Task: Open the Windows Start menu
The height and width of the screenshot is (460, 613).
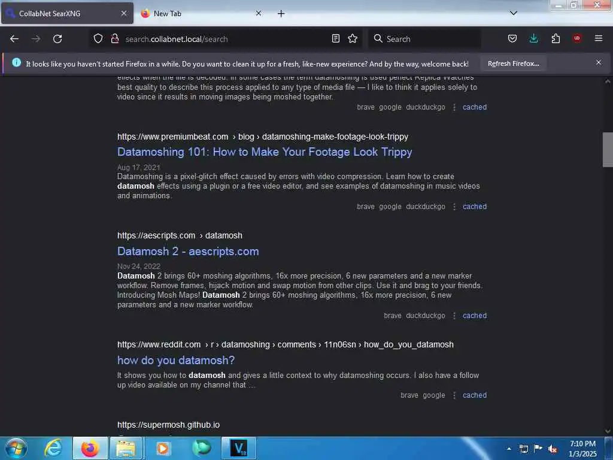Action: point(16,448)
